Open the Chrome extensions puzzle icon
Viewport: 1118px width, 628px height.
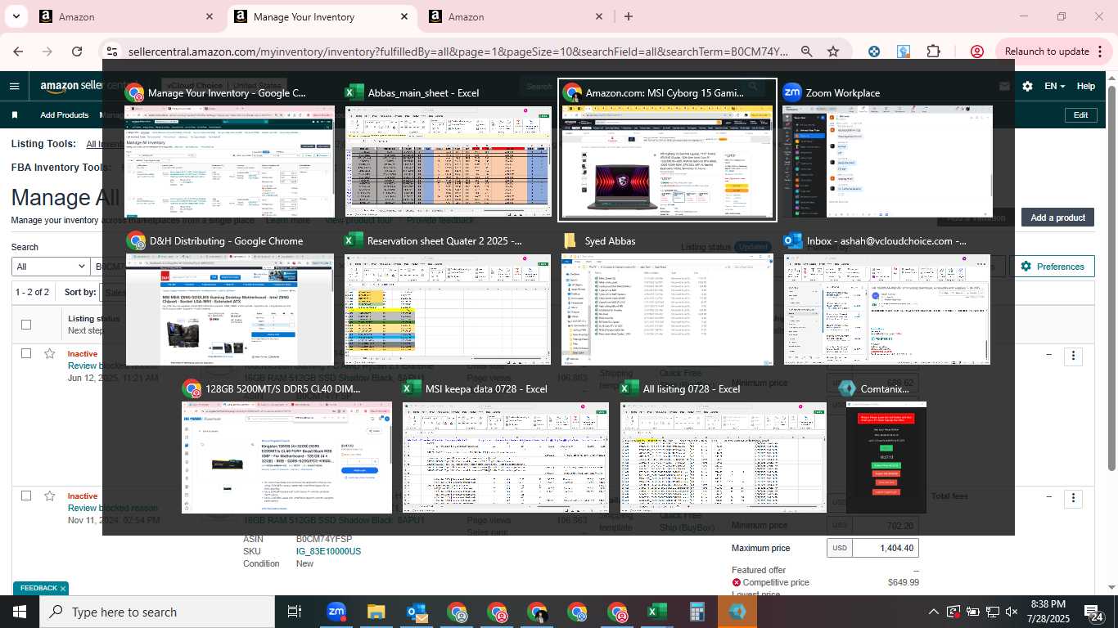(933, 52)
